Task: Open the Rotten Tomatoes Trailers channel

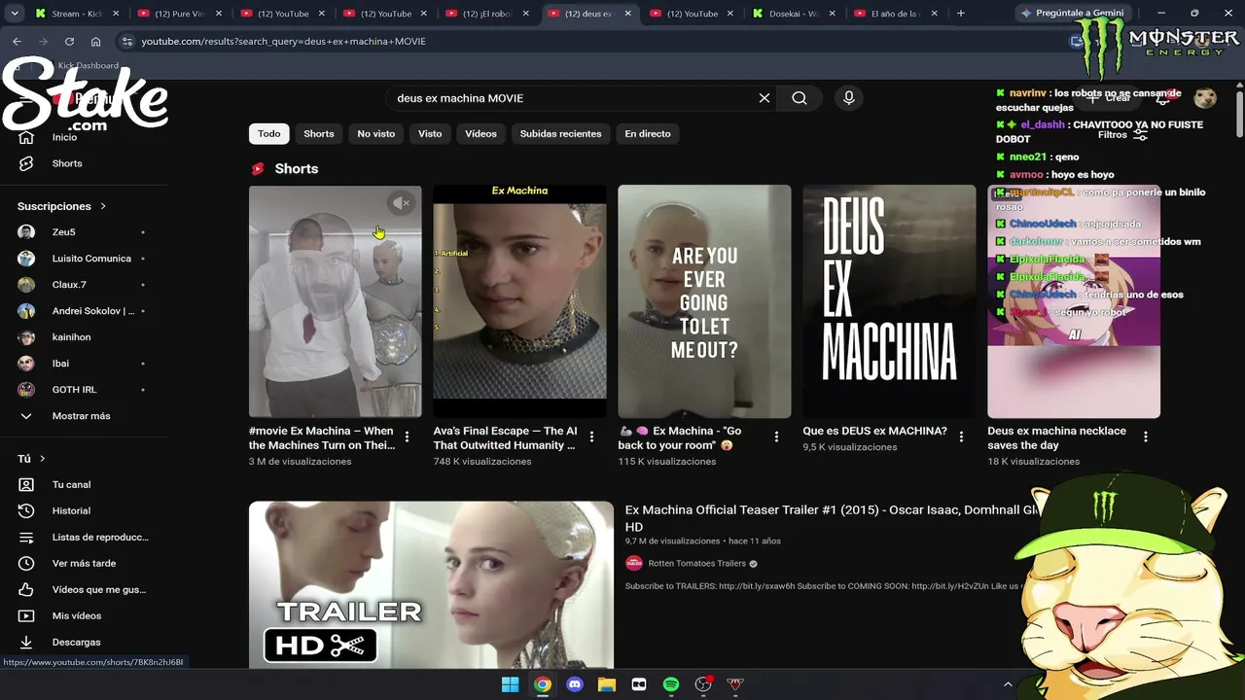Action: [x=695, y=563]
